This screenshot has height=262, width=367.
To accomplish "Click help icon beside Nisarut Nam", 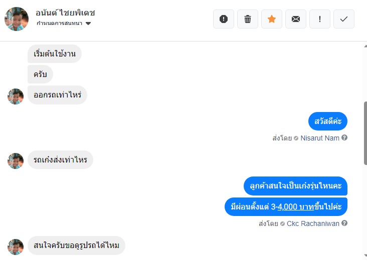I will 344,138.
